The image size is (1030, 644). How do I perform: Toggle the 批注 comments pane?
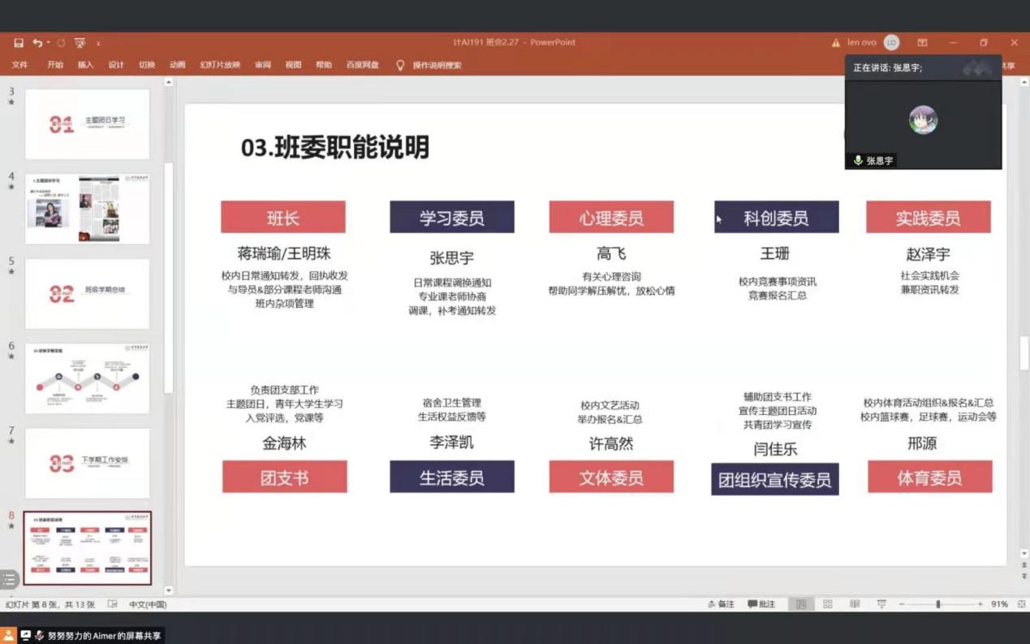pos(761,604)
